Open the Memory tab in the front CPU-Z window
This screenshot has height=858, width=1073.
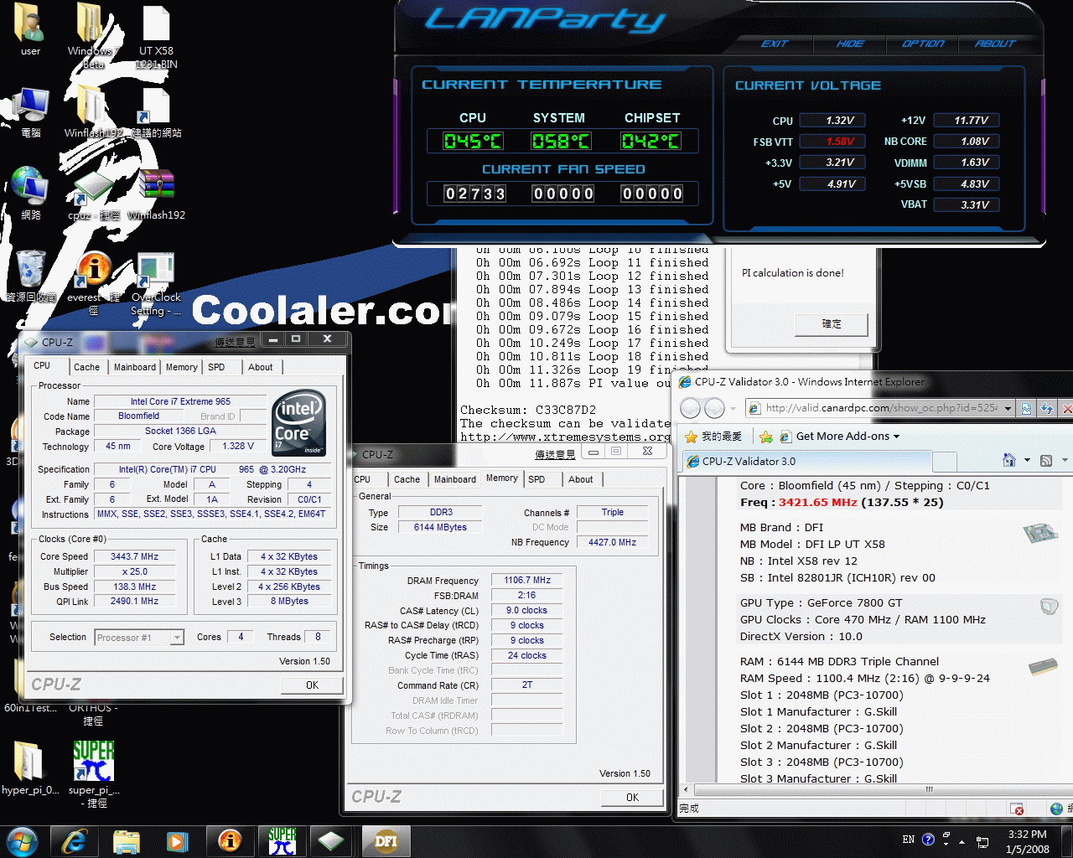pos(182,367)
